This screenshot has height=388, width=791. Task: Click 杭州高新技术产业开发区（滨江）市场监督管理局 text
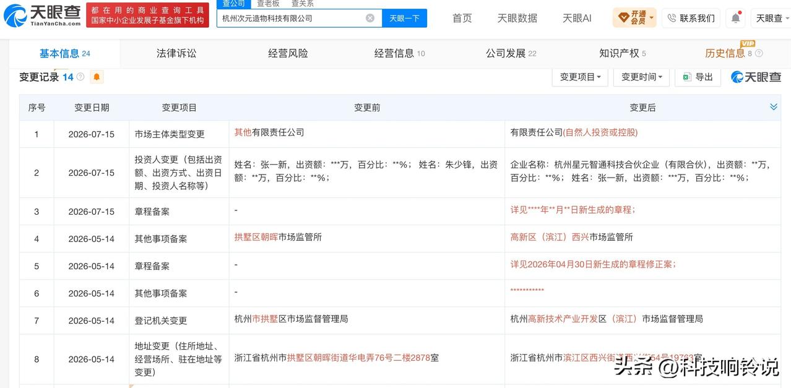tap(607, 319)
